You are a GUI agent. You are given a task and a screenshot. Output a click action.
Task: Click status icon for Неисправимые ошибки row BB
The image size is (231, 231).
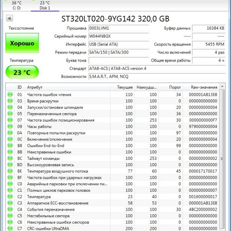click(10, 152)
